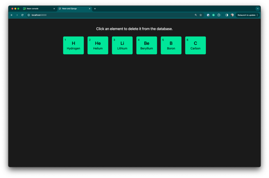Click Relaunch to update button
The image size is (269, 178).
click(x=246, y=15)
